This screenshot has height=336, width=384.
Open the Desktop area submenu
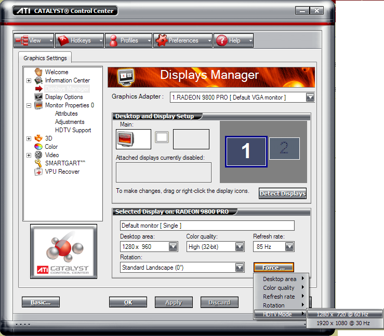click(x=281, y=279)
